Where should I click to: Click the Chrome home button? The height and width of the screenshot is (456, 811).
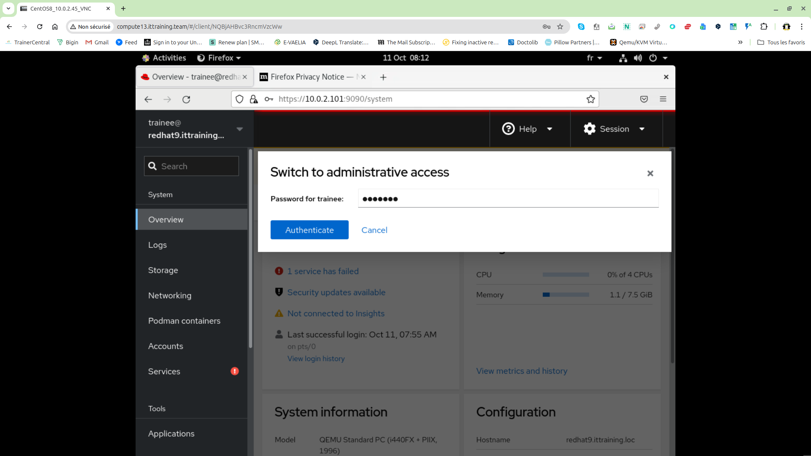pos(55,27)
